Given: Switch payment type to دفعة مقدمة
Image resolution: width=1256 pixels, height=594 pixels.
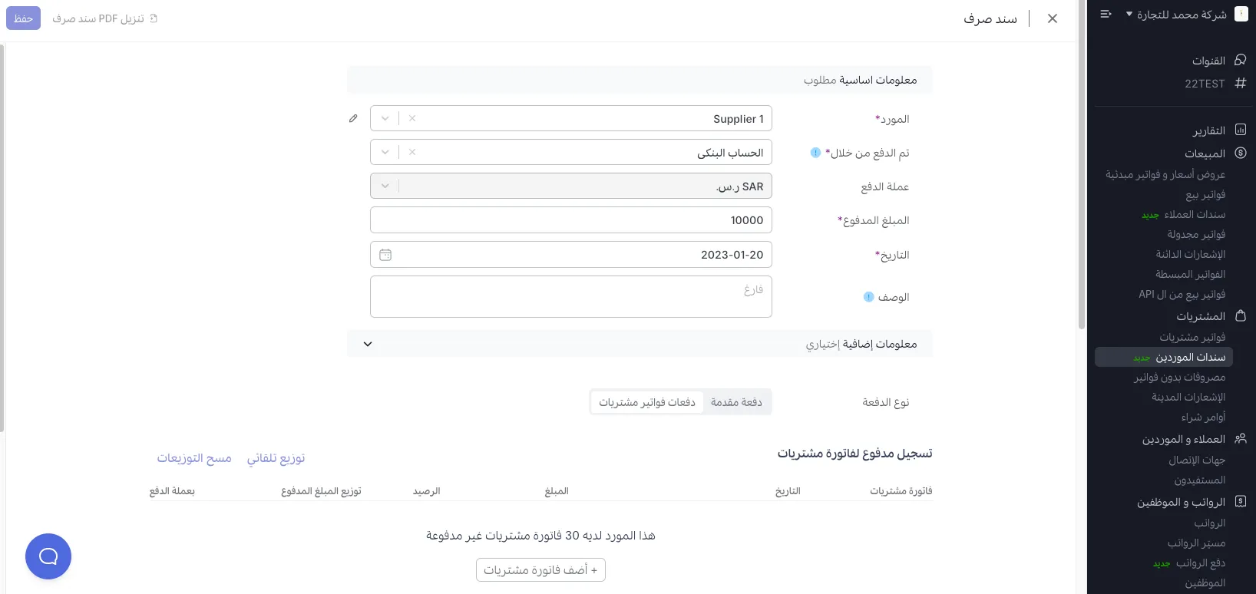Looking at the screenshot, I should (736, 401).
